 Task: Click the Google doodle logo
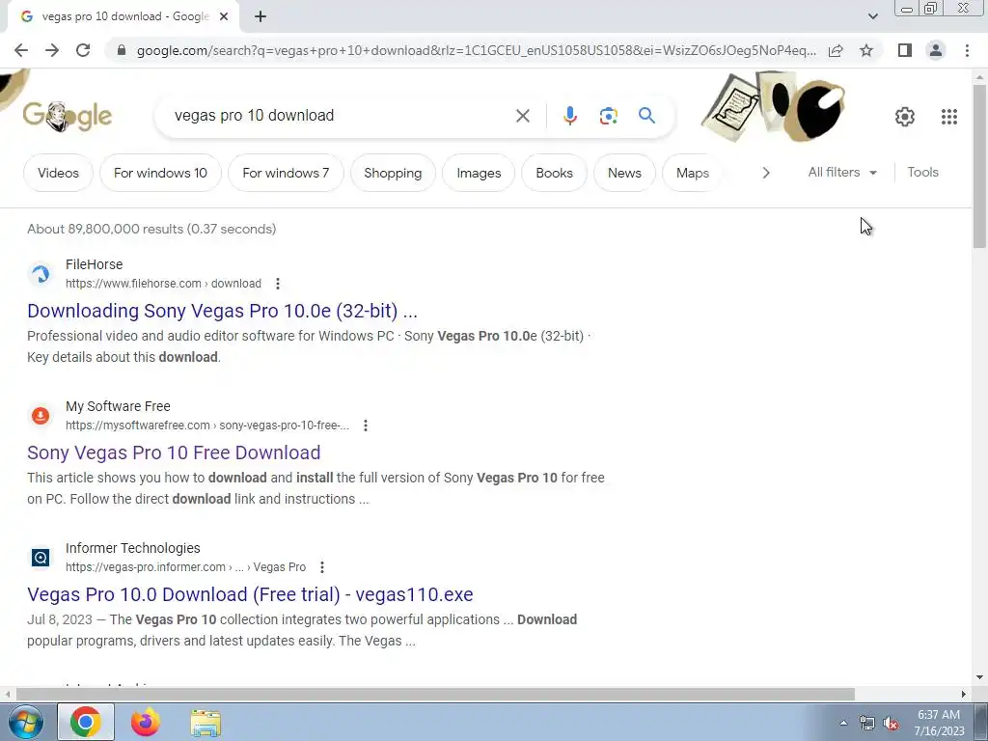click(x=68, y=116)
